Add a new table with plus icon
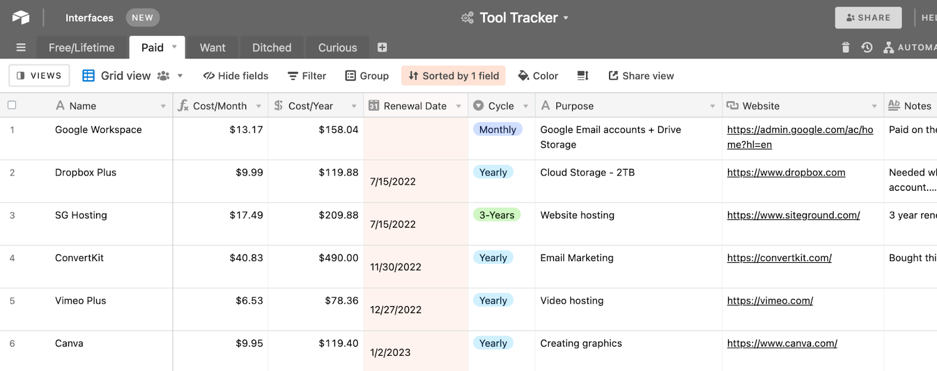This screenshot has width=937, height=371. pos(382,47)
